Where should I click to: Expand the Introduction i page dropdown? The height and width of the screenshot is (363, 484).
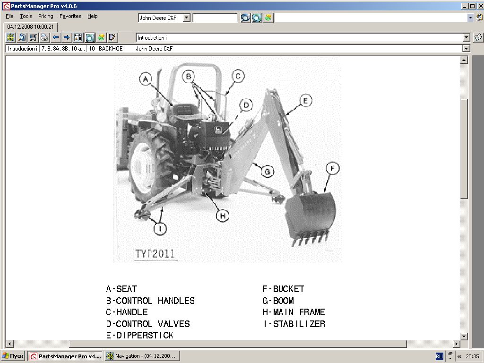pyautogui.click(x=466, y=38)
